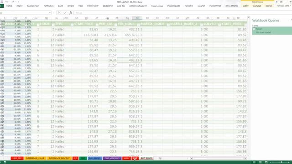
Task: Click the vertical scrollbar down arrow
Action: (x=248, y=155)
